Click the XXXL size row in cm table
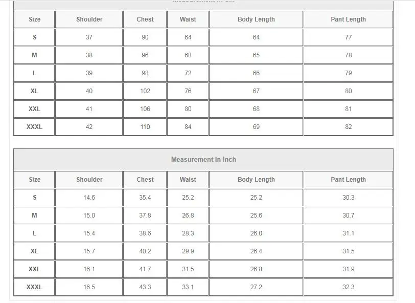 pyautogui.click(x=203, y=127)
